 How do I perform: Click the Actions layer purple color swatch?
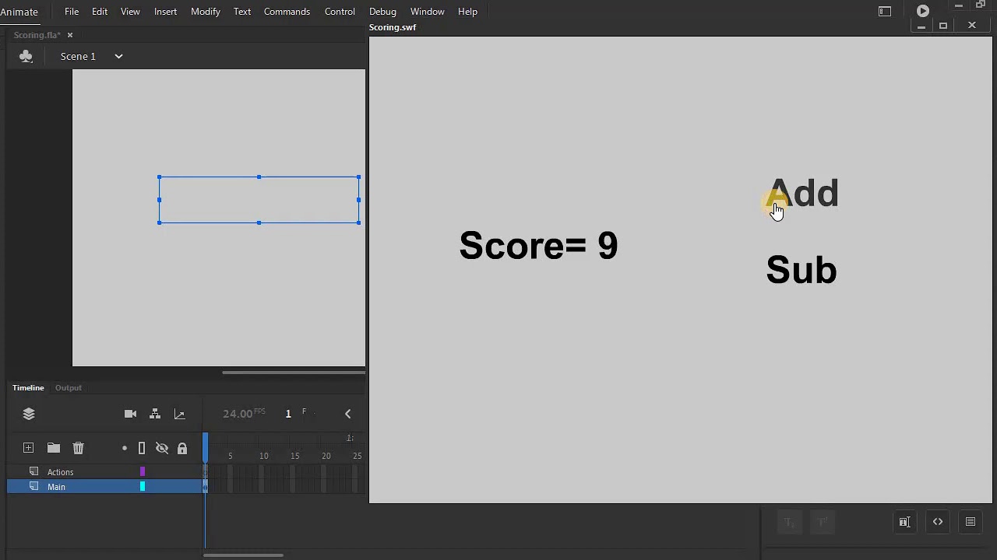(142, 471)
